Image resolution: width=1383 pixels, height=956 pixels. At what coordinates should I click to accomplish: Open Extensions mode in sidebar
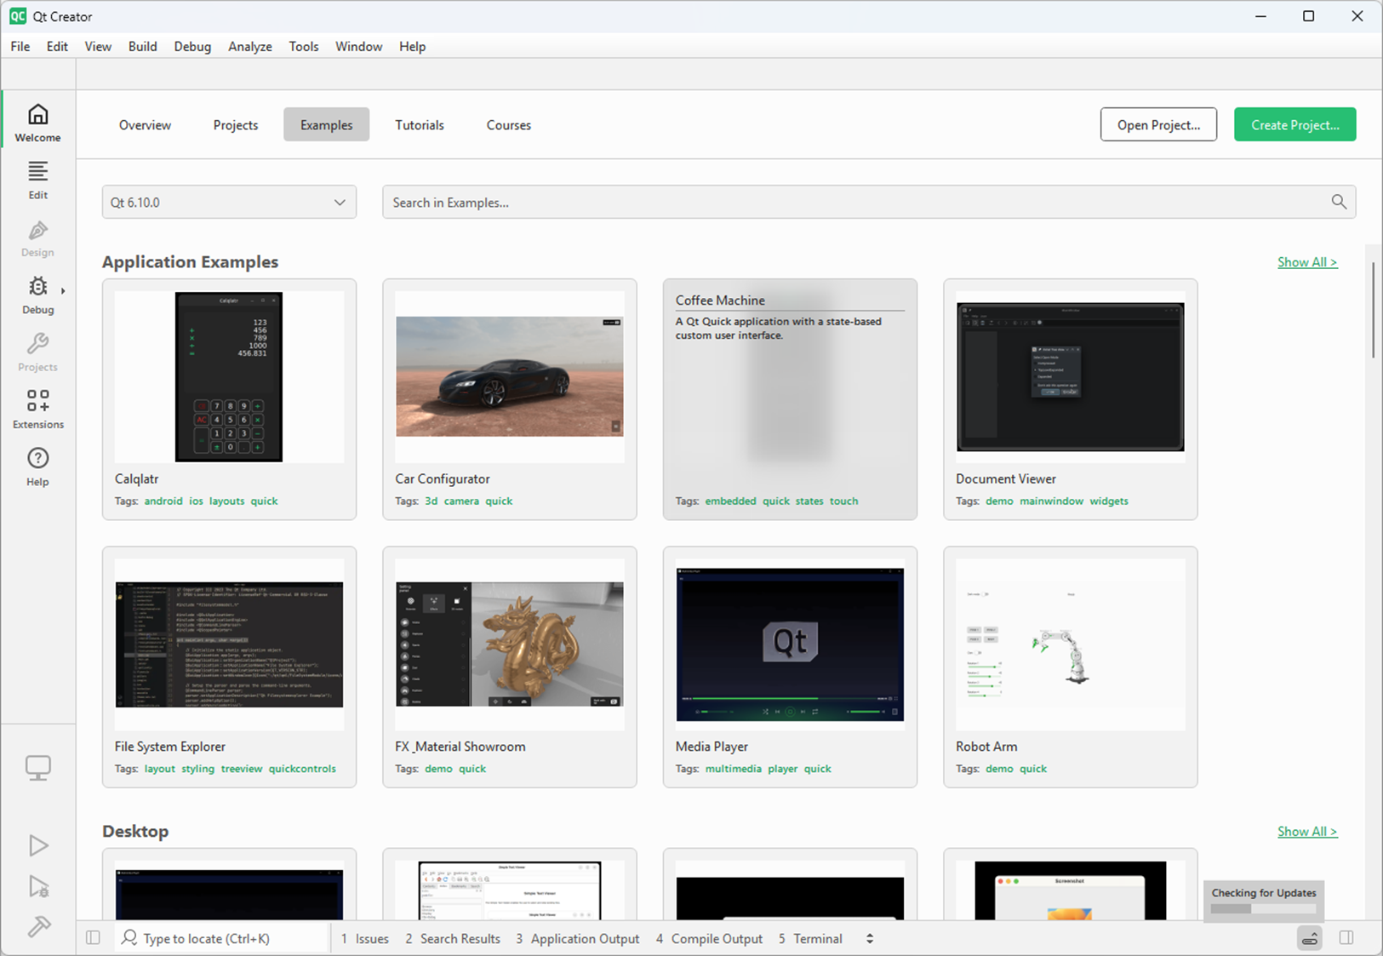(x=38, y=409)
